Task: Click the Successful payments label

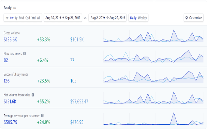Action: tap(16, 74)
